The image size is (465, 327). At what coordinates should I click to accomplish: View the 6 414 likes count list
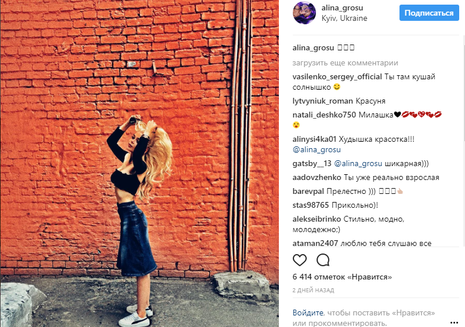pos(342,277)
